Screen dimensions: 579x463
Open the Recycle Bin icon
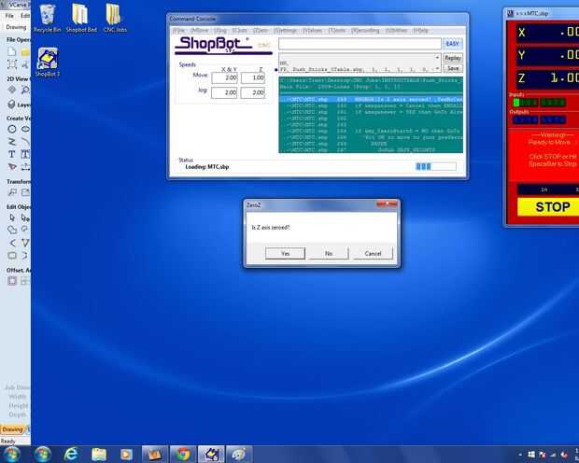[48, 18]
